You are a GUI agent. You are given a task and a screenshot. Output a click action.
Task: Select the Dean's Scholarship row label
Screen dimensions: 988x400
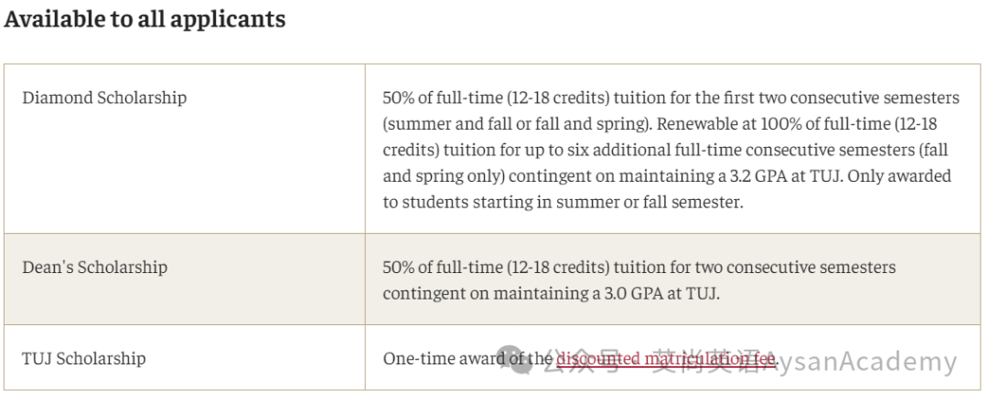(x=95, y=267)
